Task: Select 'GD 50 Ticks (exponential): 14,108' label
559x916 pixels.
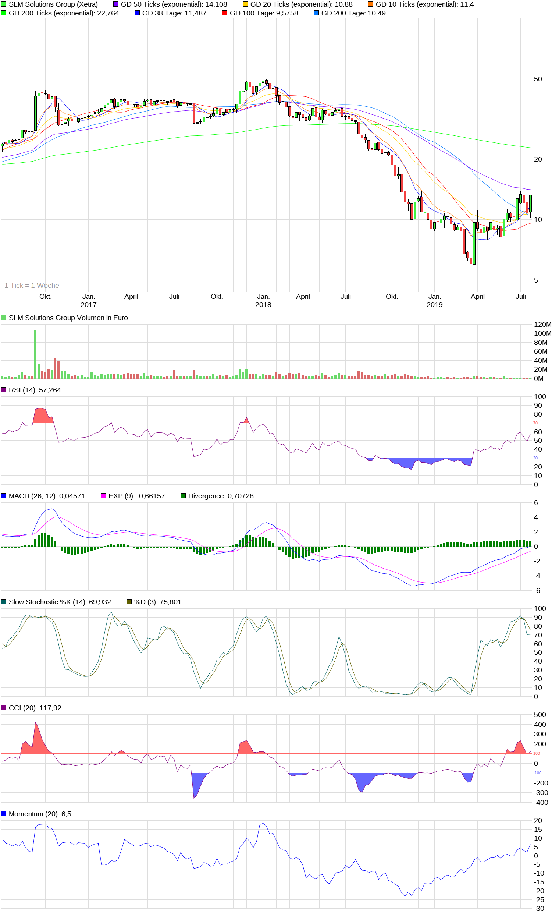Action: (174, 4)
